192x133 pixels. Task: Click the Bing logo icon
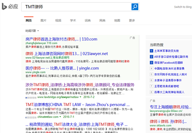point(4,6)
